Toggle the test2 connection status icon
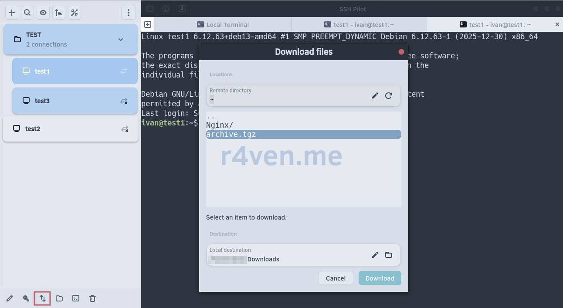This screenshot has width=563, height=308. (125, 129)
